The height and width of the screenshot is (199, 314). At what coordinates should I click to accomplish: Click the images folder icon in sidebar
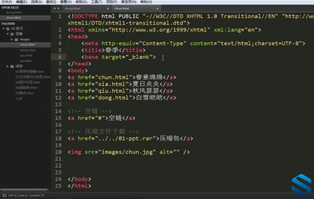pyautogui.click(x=16, y=39)
